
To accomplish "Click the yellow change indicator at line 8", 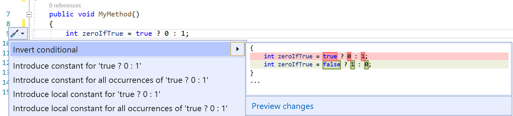I will (x=23, y=23).
